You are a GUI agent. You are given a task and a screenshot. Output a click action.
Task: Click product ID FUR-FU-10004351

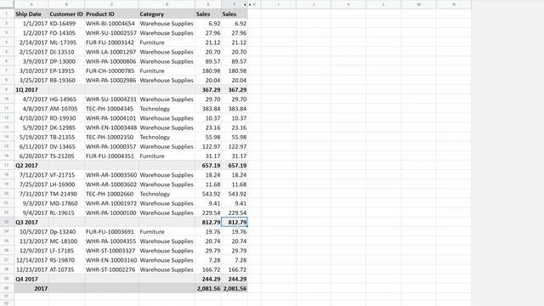coord(110,156)
